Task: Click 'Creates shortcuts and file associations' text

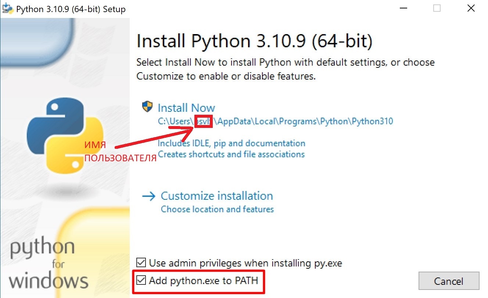Action: coord(231,154)
